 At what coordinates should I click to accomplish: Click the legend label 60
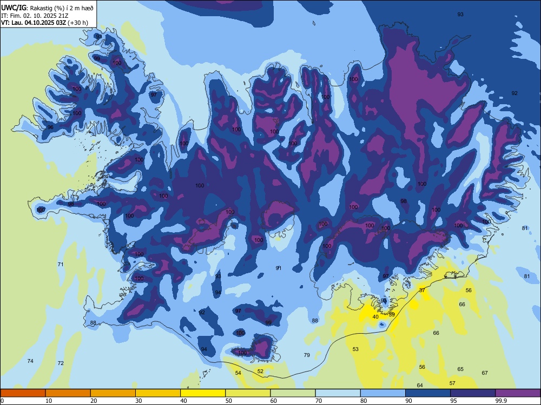coord(274,401)
